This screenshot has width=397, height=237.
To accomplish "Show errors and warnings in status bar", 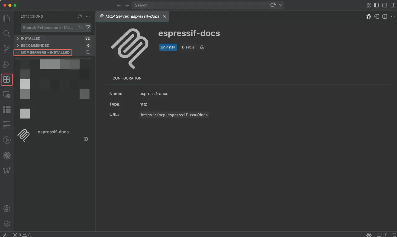I will click(x=22, y=235).
